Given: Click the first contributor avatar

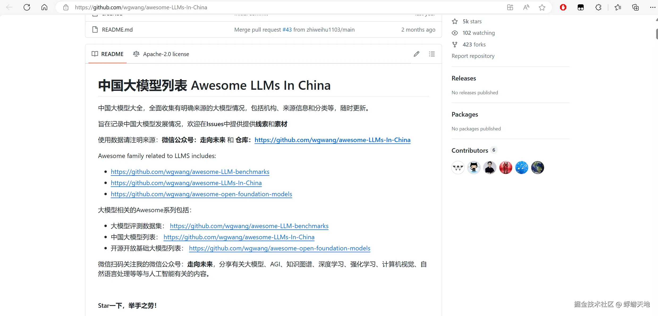Looking at the screenshot, I should click(x=458, y=168).
